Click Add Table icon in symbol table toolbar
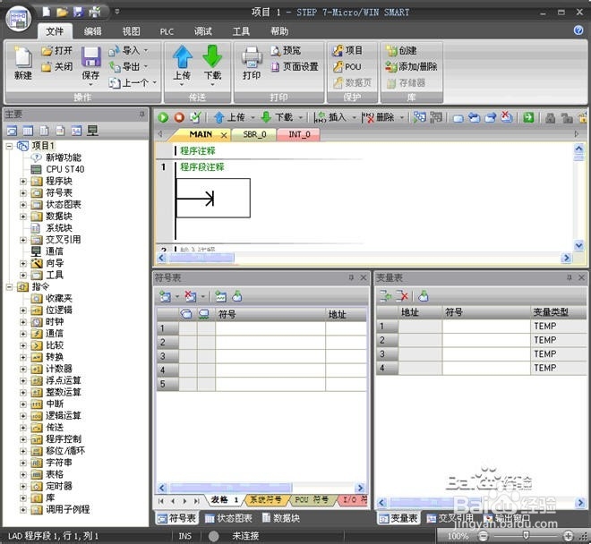This screenshot has width=591, height=544. click(165, 296)
